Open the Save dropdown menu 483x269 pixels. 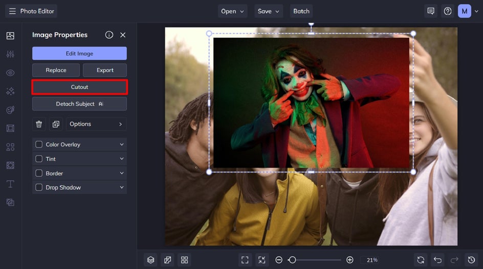click(x=269, y=11)
